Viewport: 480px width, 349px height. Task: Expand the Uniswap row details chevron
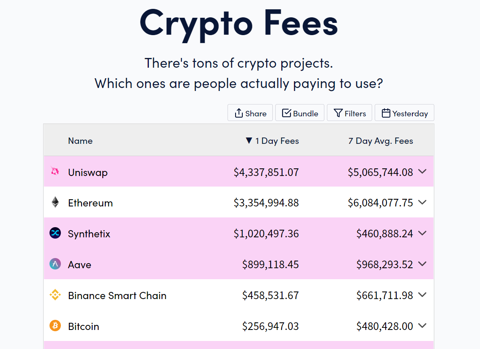pyautogui.click(x=422, y=171)
